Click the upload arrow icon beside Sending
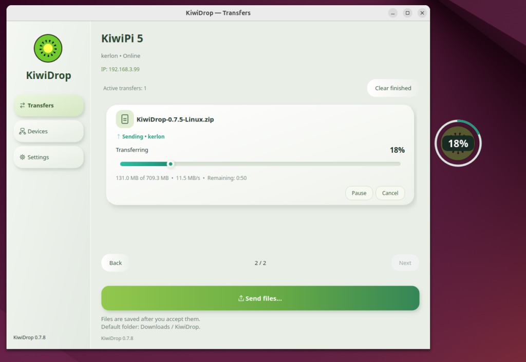 119,136
